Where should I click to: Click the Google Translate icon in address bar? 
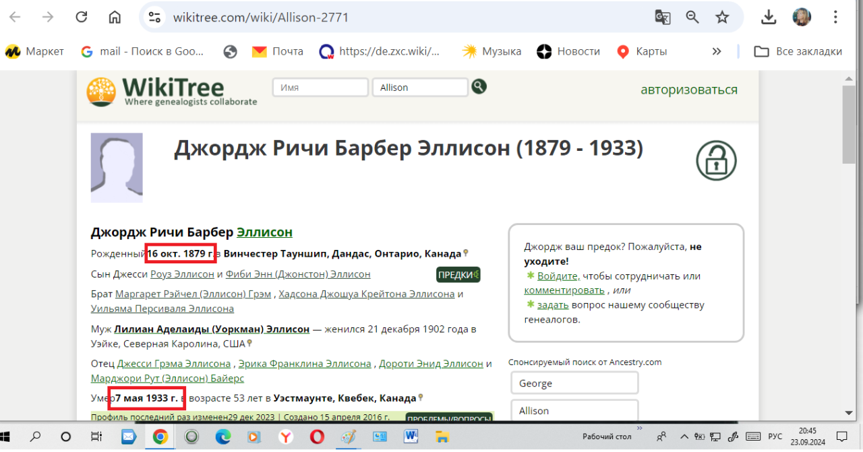[662, 18]
